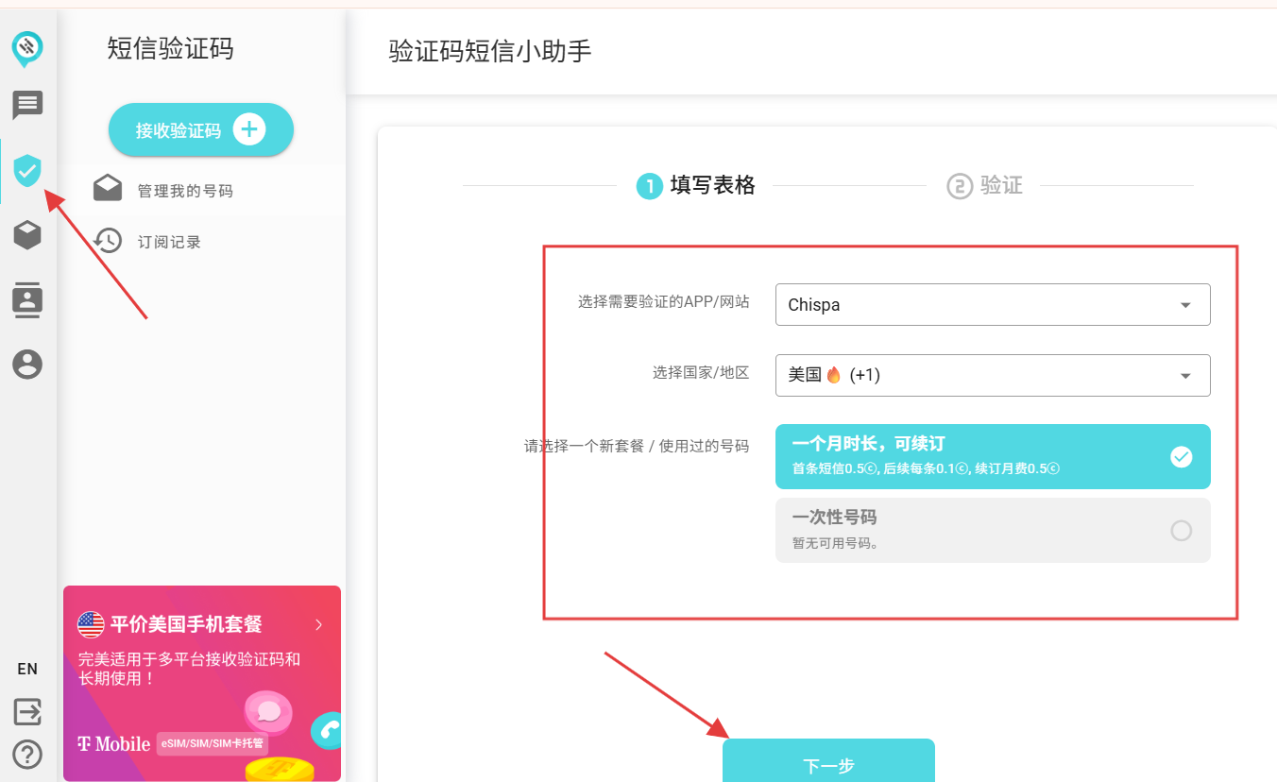Click the envelope icon beside 管理我的号码

pos(108,189)
